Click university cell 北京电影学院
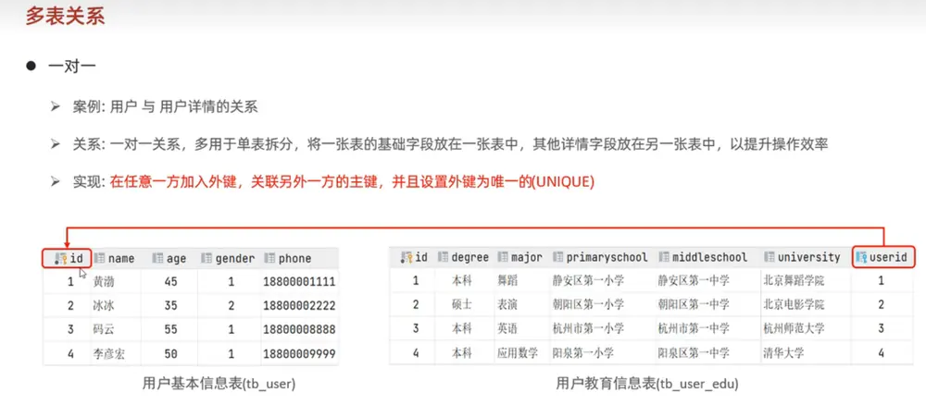This screenshot has height=405, width=926. coord(794,305)
